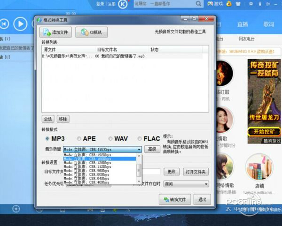Click the 开始挖矿 ad button
Screen dimensions: 282x226
tap(264, 132)
